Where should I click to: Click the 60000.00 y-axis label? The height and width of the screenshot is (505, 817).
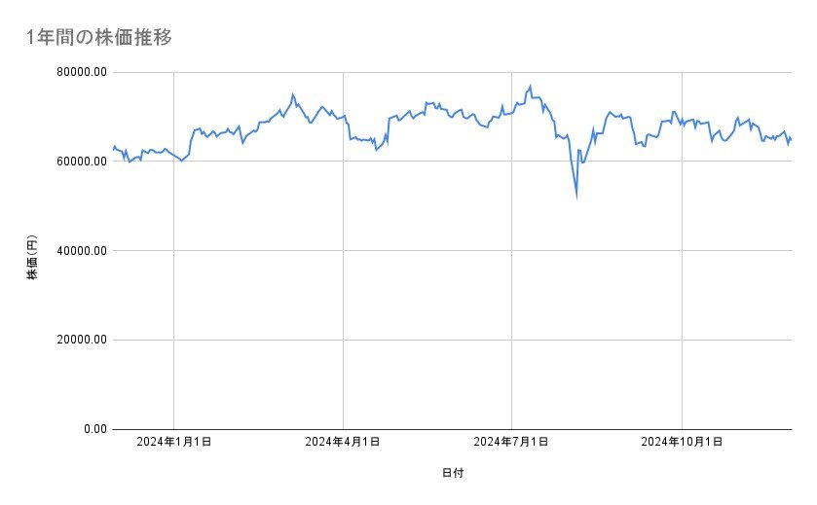[82, 162]
